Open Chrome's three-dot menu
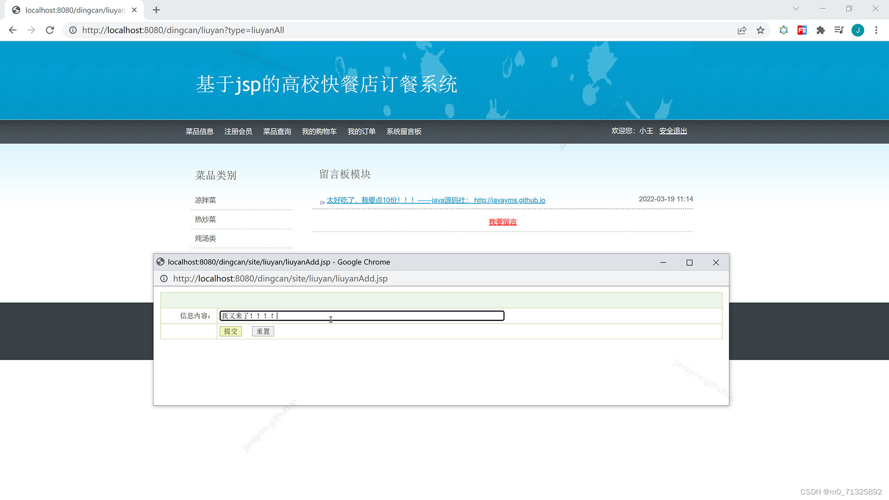 click(876, 30)
